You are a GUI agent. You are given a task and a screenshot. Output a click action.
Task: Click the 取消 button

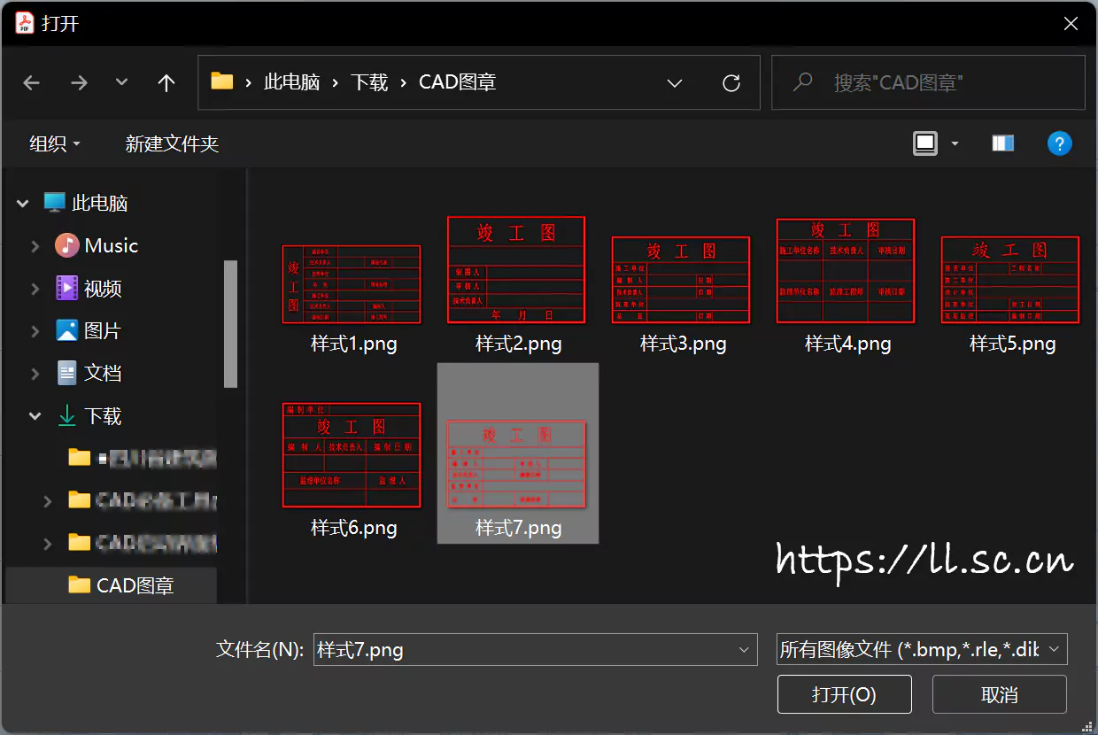click(x=999, y=694)
